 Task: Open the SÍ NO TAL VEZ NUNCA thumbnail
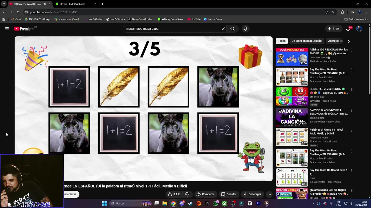tap(292, 97)
